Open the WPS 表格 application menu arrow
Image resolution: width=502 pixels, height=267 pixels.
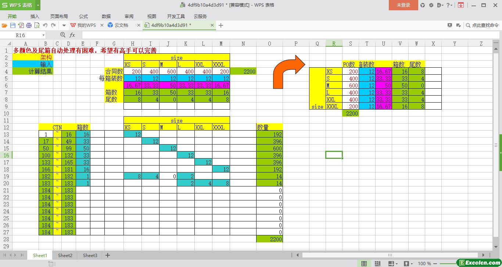(x=38, y=5)
